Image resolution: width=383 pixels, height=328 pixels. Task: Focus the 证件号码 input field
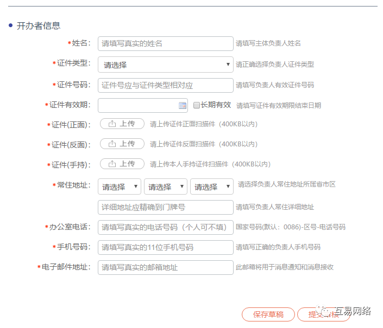[x=165, y=85]
